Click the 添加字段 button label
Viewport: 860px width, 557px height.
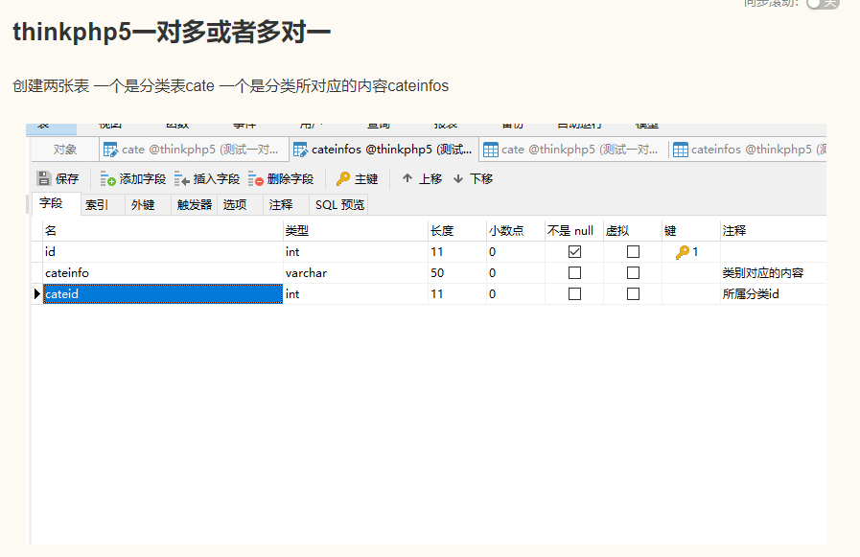(x=143, y=179)
